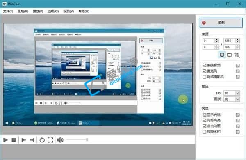
Task: Switch preview to full screen
Action: [x=50, y=140]
